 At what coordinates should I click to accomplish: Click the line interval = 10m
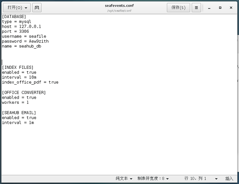[19, 77]
